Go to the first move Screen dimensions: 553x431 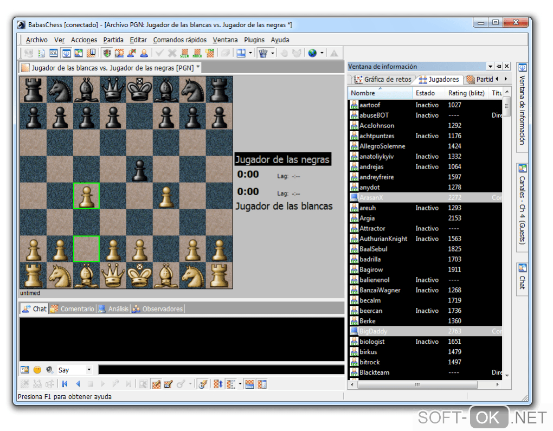(x=65, y=384)
